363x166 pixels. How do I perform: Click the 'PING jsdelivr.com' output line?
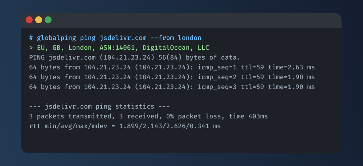pos(61,57)
